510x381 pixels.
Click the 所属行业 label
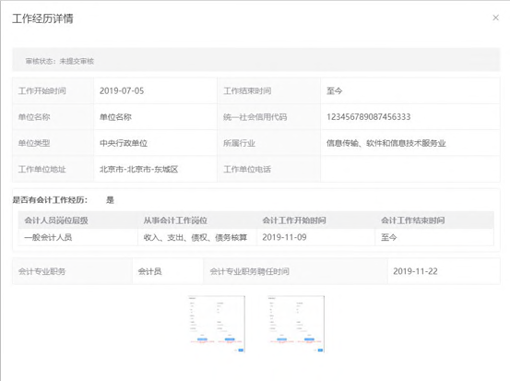tap(239, 143)
